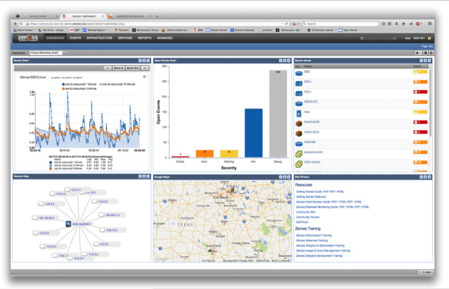The height and width of the screenshot is (289, 449).
Task: Bookmark this page with the star icon
Action: [383, 23]
